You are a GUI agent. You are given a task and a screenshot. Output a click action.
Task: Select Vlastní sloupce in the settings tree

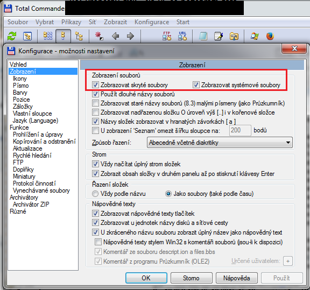pos(32,114)
